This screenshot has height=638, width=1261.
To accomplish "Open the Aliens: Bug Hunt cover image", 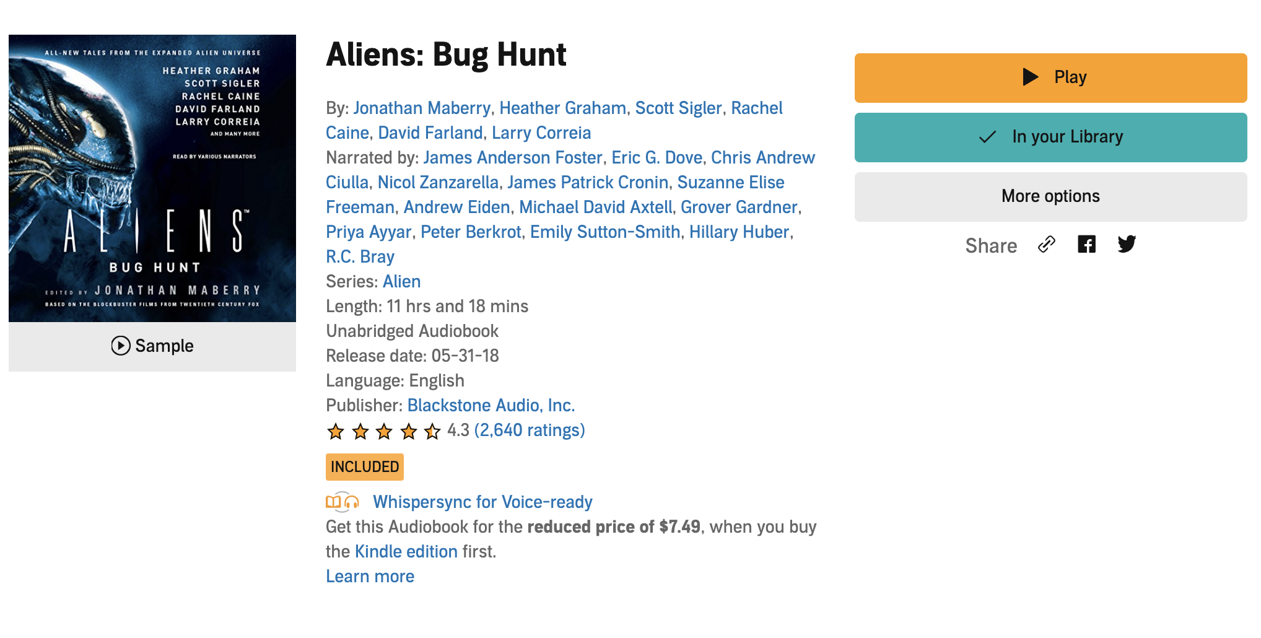I will tap(152, 178).
